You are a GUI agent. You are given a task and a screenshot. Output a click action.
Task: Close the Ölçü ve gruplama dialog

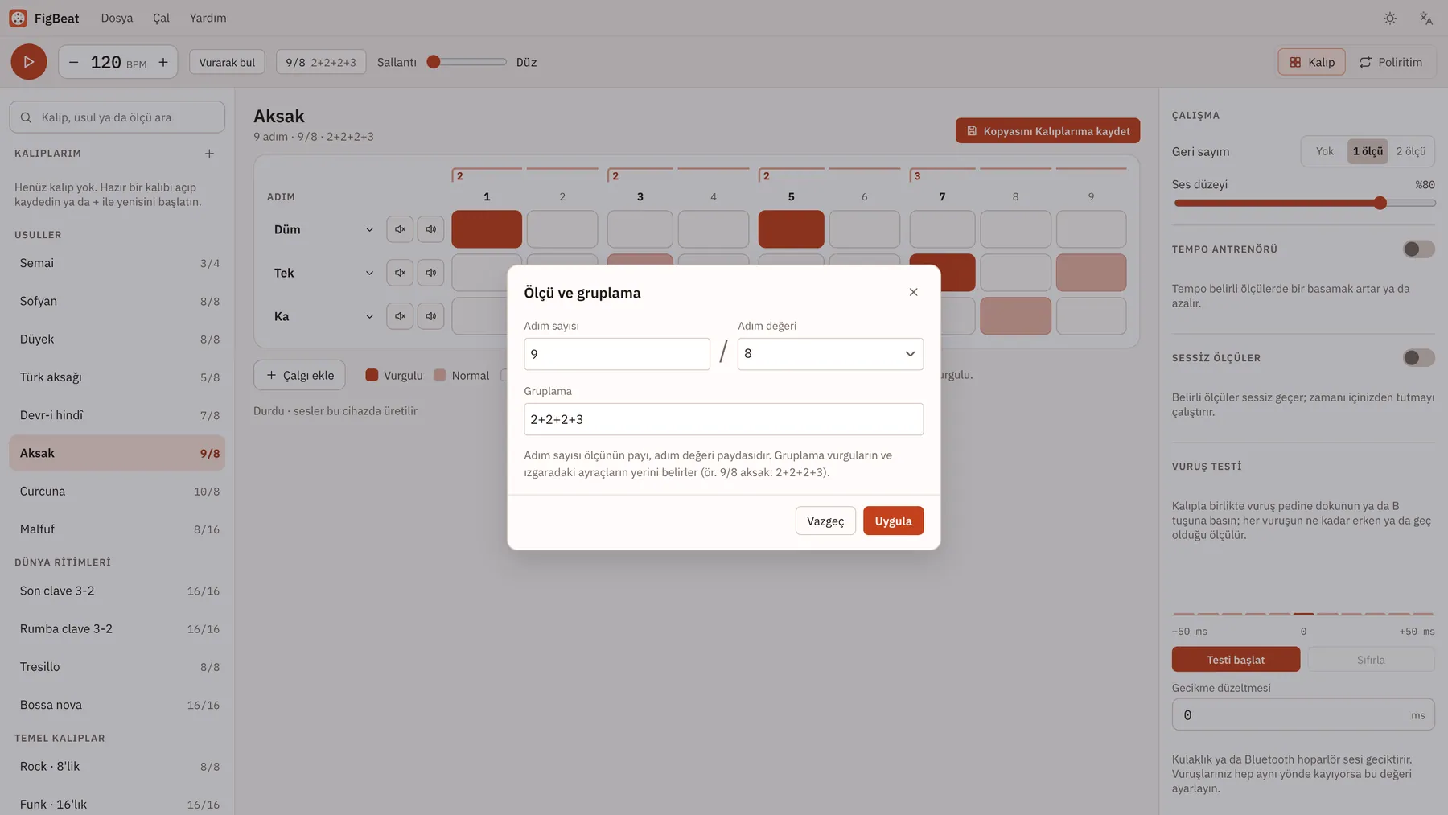913,292
